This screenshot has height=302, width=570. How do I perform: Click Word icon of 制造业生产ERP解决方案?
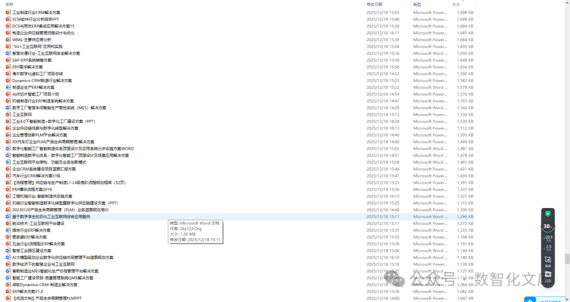click(8, 87)
